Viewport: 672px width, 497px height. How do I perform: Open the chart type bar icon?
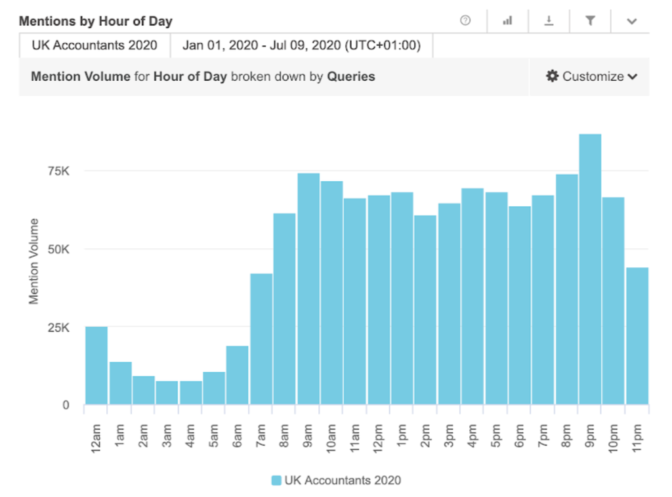coord(507,20)
